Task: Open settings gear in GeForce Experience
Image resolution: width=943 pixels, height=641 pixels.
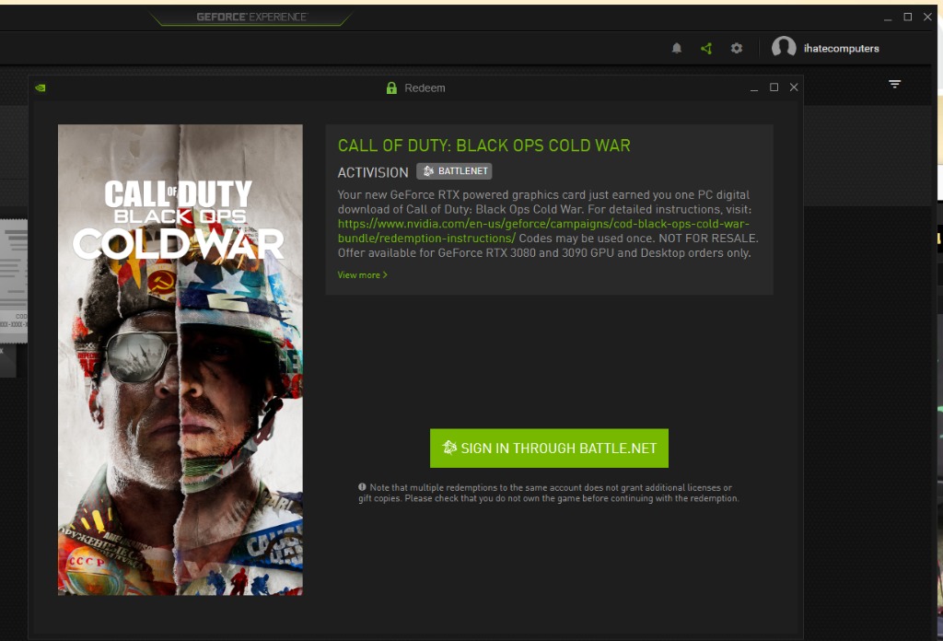Action: [737, 48]
